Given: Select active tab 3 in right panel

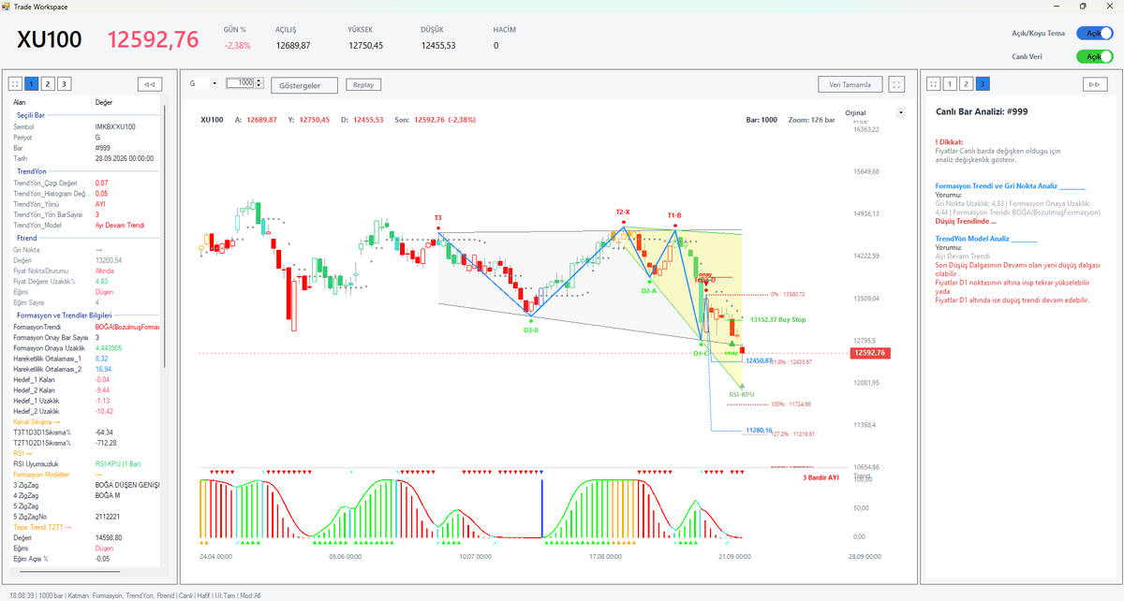Looking at the screenshot, I should [x=982, y=84].
